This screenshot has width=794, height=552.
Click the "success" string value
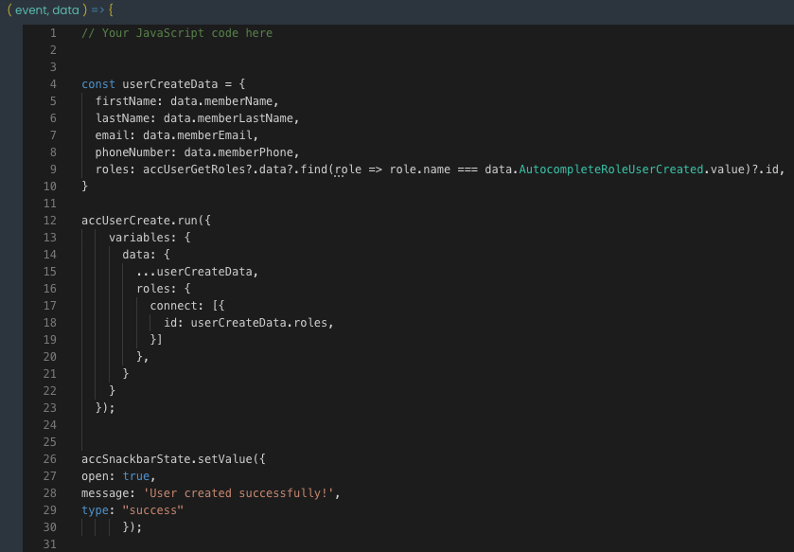pos(152,510)
